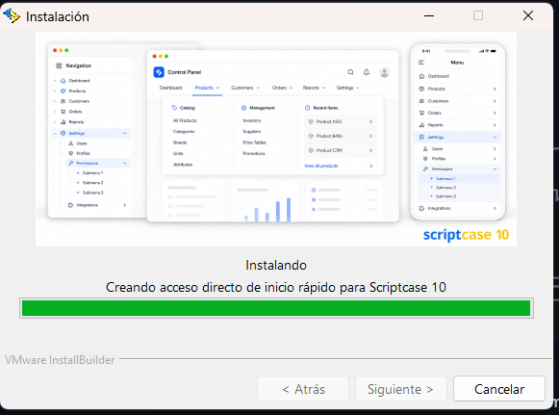This screenshot has width=559, height=415.
Task: Click the search magnifier icon in Control Panel mockup
Action: (x=350, y=72)
